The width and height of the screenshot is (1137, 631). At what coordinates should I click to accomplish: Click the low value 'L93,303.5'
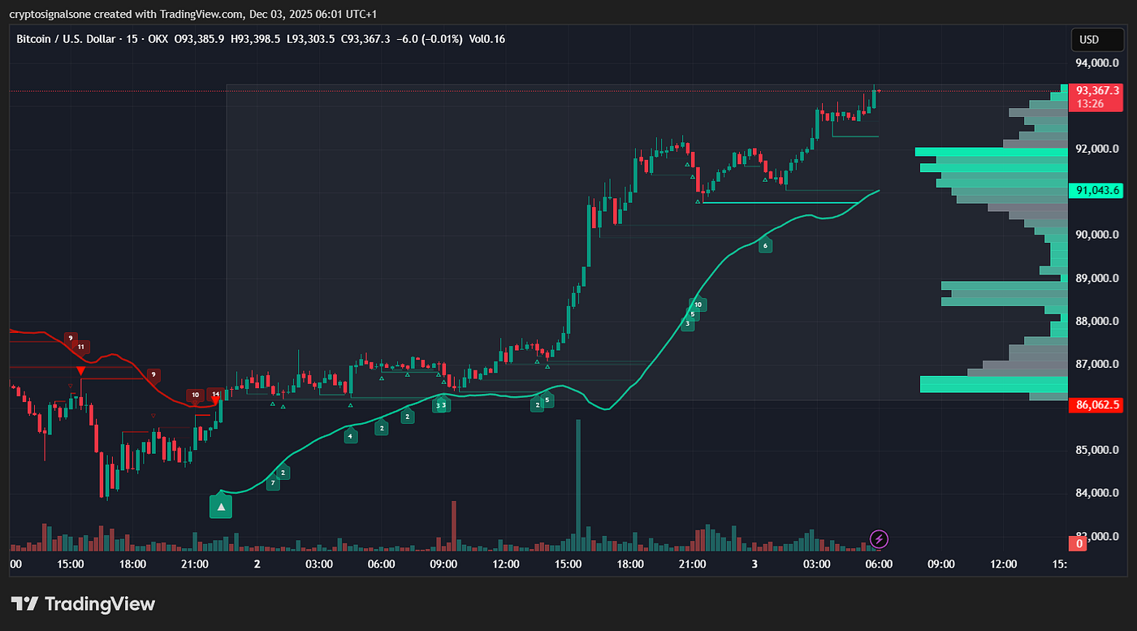(x=310, y=39)
